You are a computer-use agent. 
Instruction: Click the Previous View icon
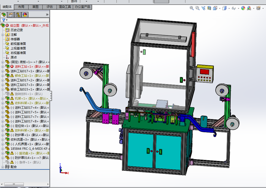[x=203, y=8]
